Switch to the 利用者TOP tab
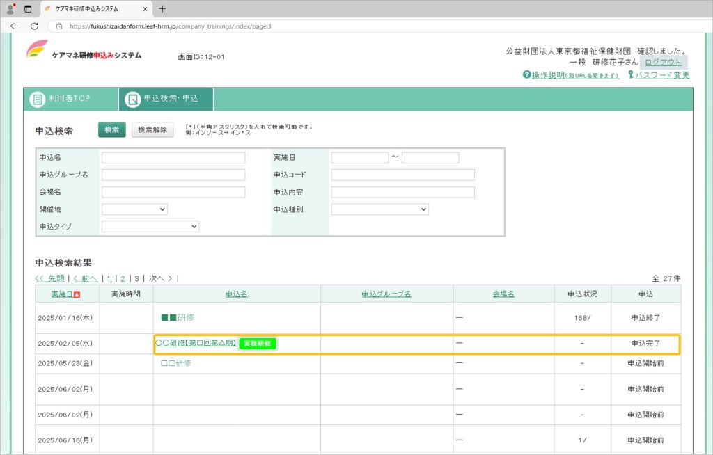 pyautogui.click(x=70, y=99)
